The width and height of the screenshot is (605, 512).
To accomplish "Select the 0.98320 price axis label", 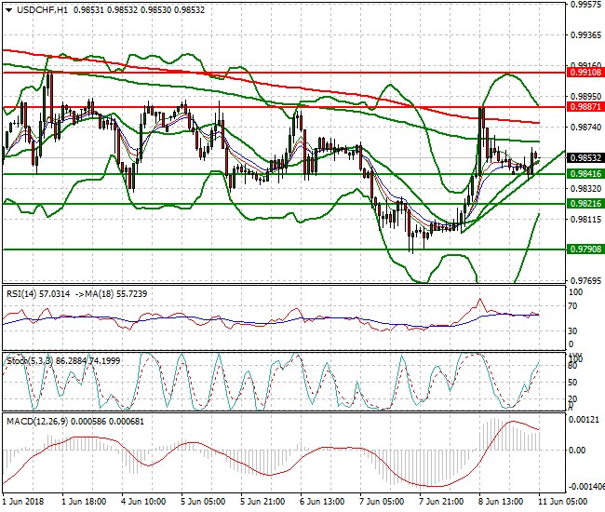I will (585, 189).
